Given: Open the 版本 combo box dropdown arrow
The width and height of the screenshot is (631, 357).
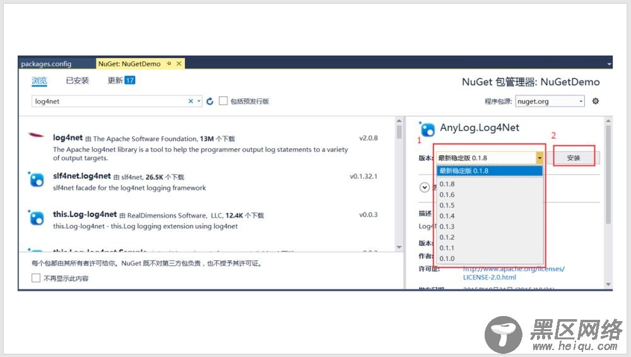Looking at the screenshot, I should (540, 158).
